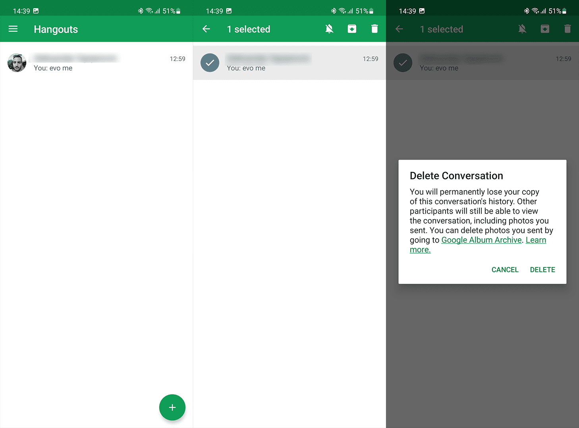This screenshot has width=579, height=428.
Task: Tap the Hangouts title in the first screen
Action: tap(56, 29)
